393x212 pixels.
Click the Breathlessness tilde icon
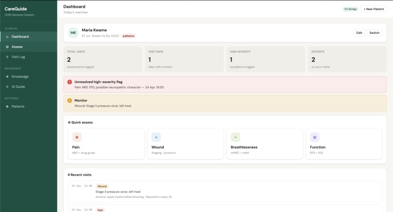pyautogui.click(x=236, y=137)
